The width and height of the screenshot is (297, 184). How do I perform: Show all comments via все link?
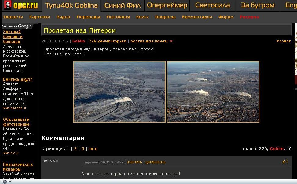[93, 149]
